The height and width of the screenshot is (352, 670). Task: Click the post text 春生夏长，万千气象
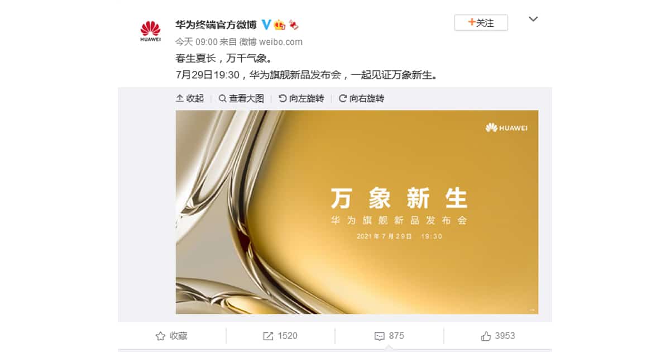click(x=223, y=59)
